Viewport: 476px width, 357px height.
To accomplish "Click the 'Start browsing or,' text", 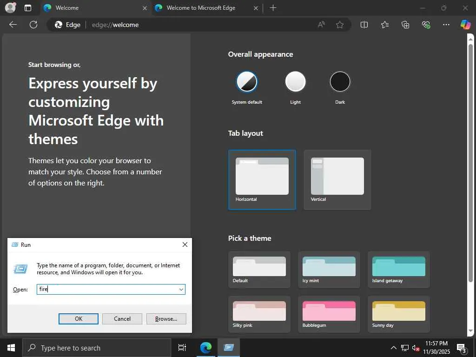I will (x=54, y=65).
